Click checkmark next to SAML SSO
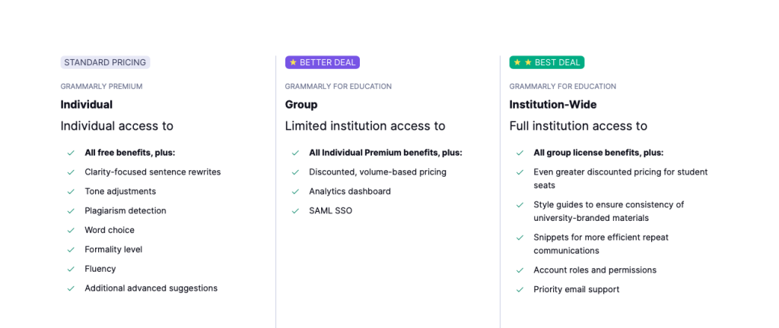 coord(295,211)
